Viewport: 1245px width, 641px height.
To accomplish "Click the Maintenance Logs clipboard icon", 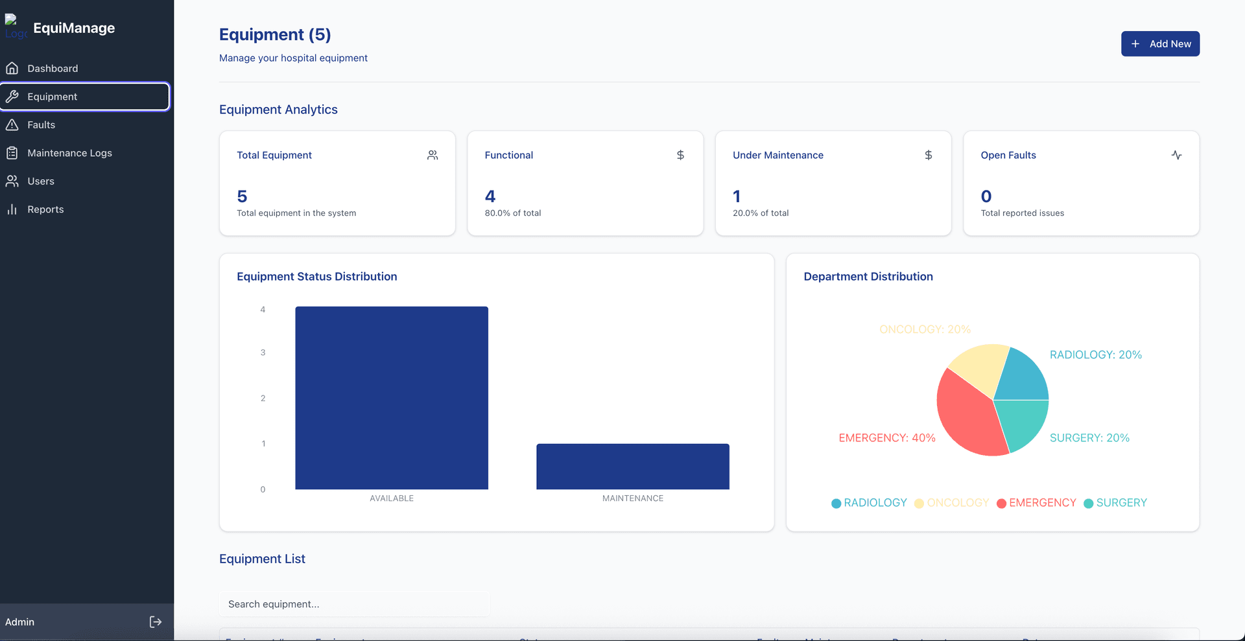I will click(12, 153).
